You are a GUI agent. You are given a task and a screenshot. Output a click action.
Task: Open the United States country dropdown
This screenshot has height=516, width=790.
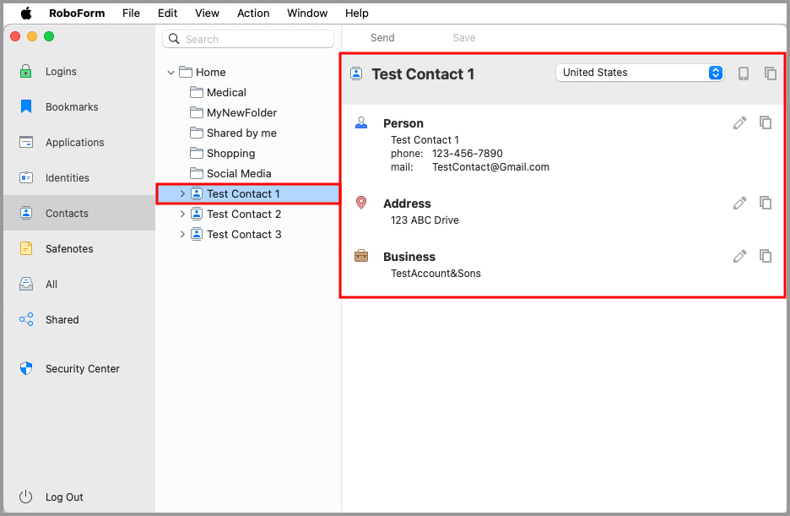[x=640, y=73]
